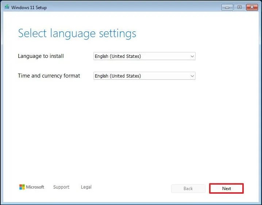Close the Windows 11 Setup window
Image resolution: width=262 pixels, height=205 pixels.
pyautogui.click(x=252, y=7)
